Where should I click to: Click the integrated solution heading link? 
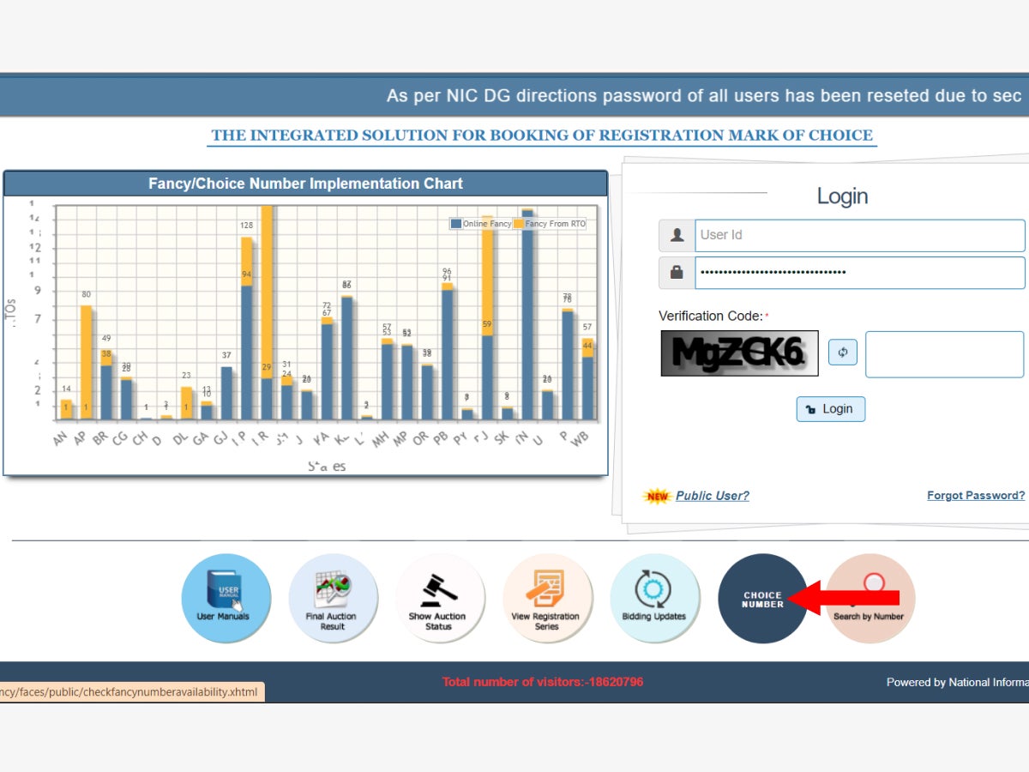542,136
